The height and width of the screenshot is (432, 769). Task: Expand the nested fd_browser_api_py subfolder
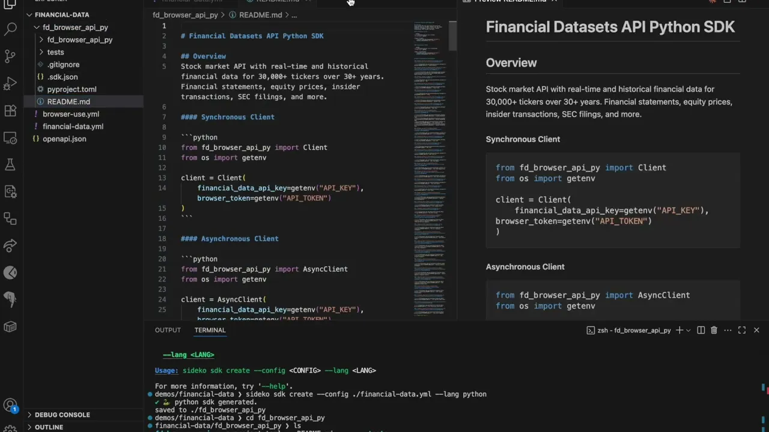pyautogui.click(x=41, y=40)
